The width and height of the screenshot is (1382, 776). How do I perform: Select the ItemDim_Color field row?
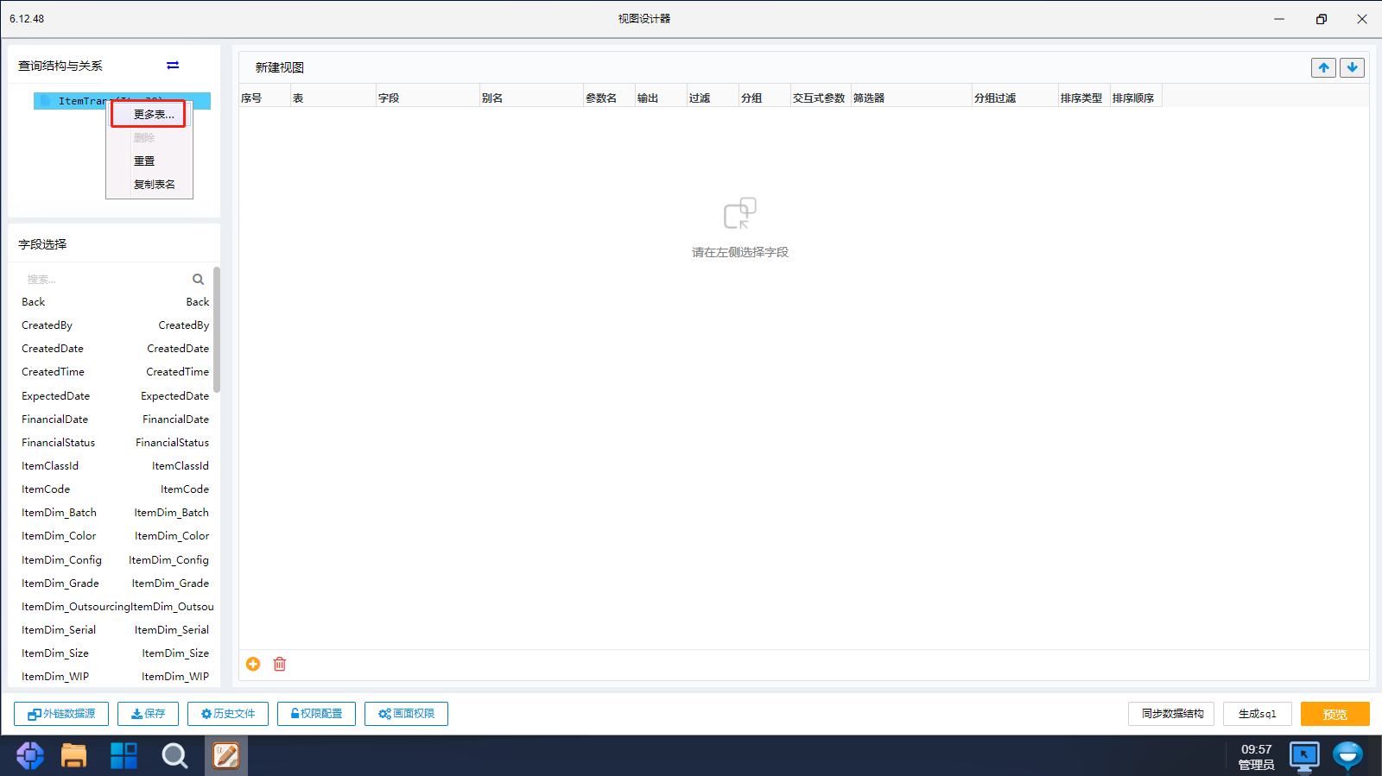click(115, 536)
